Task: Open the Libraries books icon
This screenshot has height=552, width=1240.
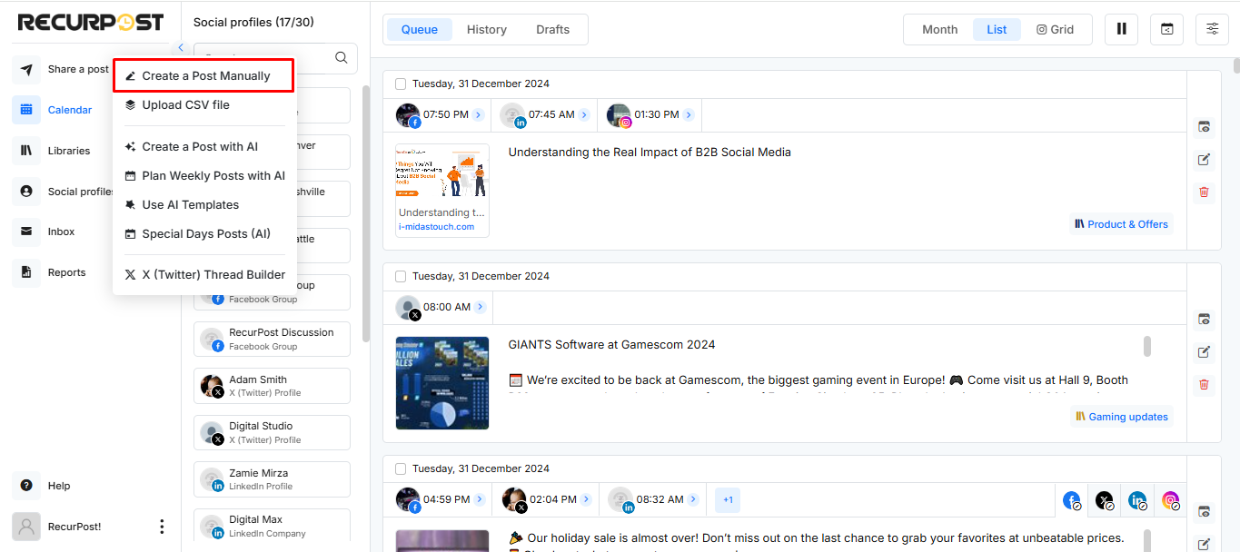Action: pos(26,151)
